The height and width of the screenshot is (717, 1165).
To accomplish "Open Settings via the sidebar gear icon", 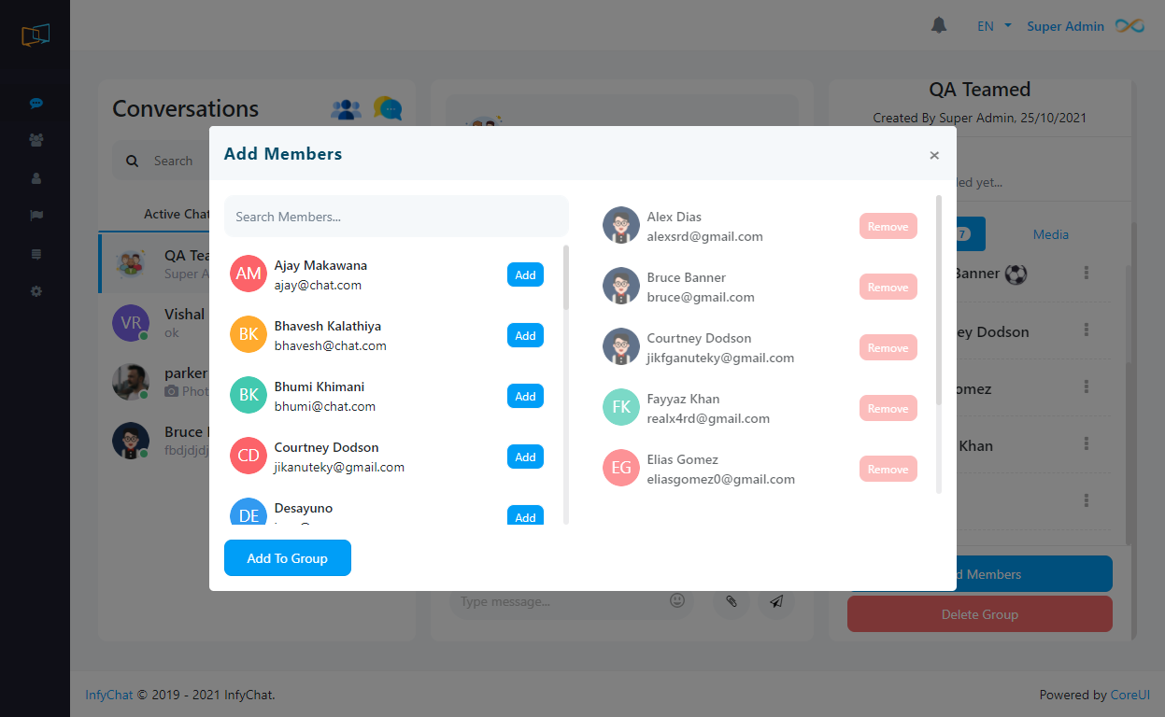I will [x=36, y=290].
